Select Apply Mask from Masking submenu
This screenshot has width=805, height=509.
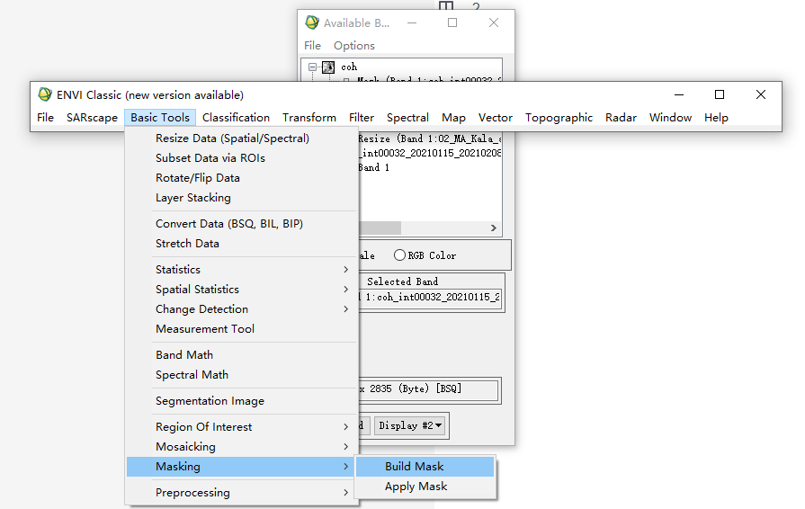click(425, 487)
